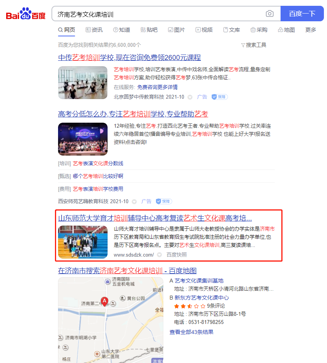Click the 西安师苑艺嗨教育科技 advertiser name
327x363 pixels.
pyautogui.click(x=83, y=201)
